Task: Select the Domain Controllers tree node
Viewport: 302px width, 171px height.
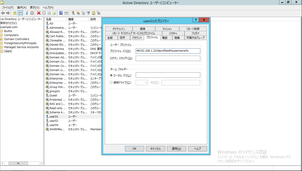Action: click(x=17, y=39)
